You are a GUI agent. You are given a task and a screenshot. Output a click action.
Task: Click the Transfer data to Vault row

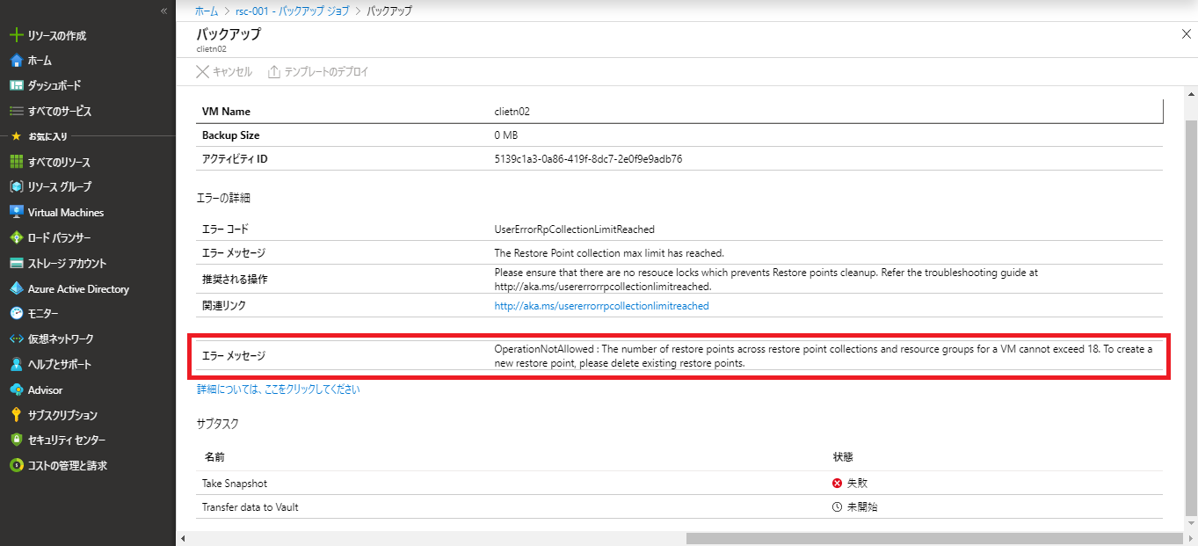pos(679,506)
